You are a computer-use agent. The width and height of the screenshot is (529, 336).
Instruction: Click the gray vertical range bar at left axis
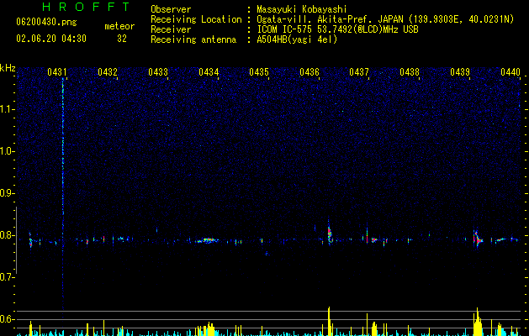(16, 240)
